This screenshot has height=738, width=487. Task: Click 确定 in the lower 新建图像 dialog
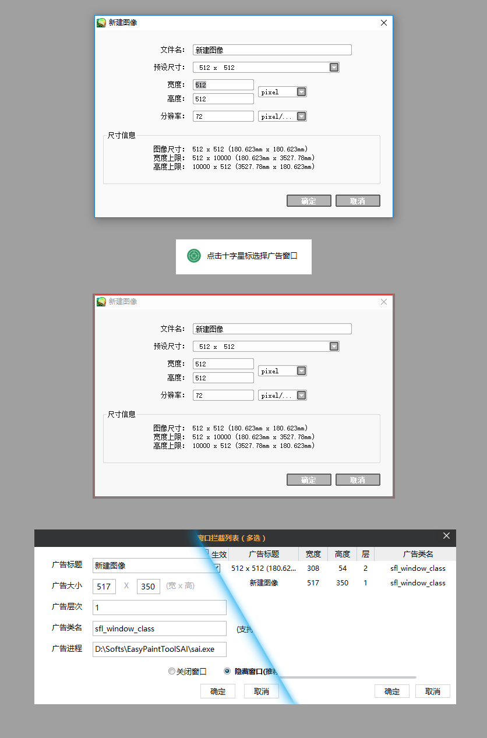pos(309,479)
